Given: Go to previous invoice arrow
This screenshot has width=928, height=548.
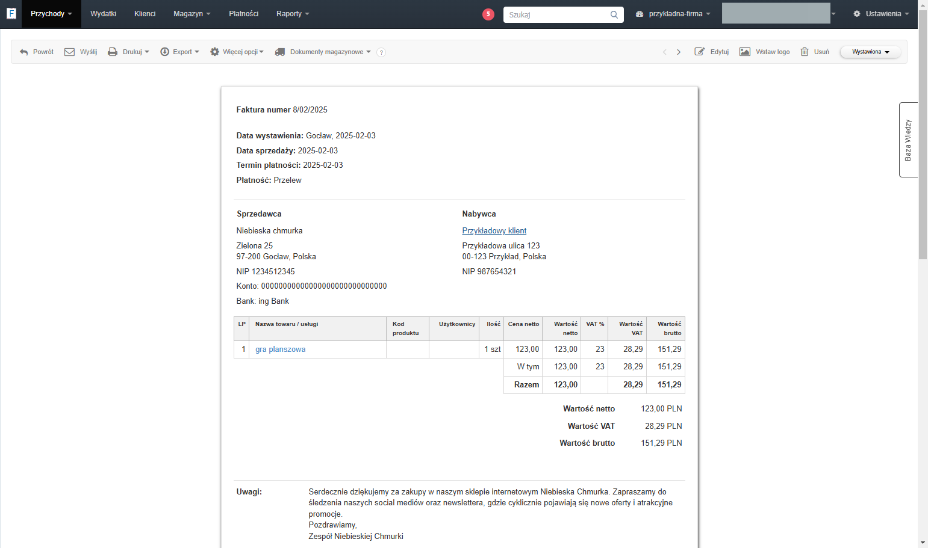Looking at the screenshot, I should tap(665, 52).
